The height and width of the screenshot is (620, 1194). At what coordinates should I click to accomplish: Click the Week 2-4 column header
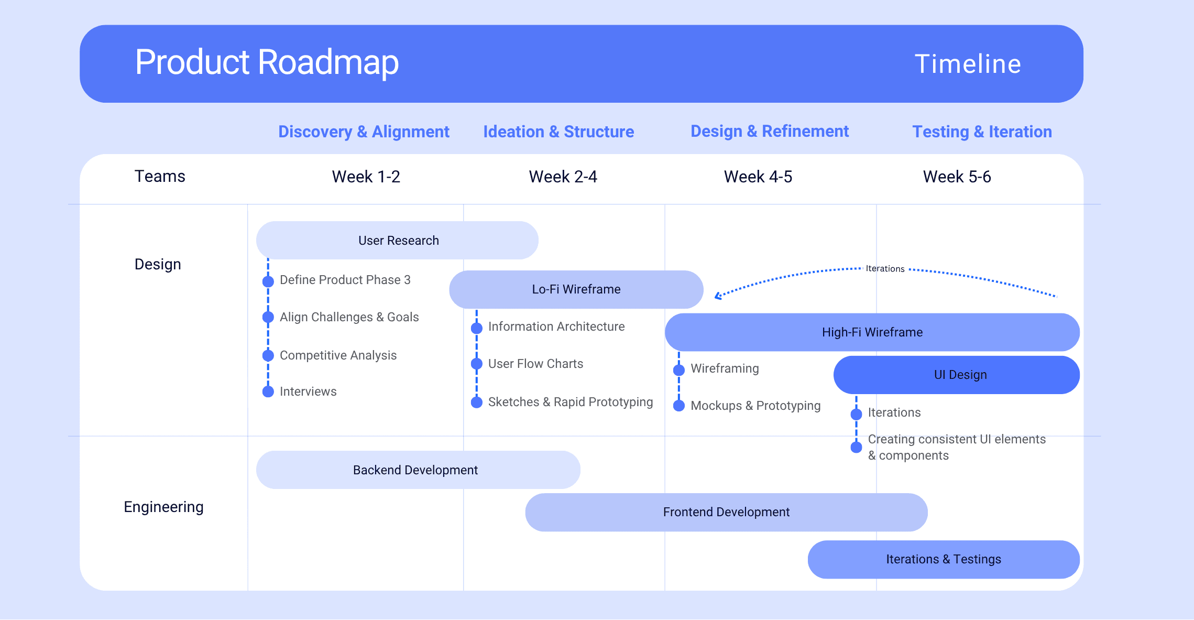click(x=563, y=177)
